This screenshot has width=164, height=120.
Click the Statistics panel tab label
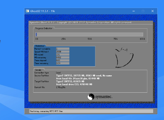pos(40,46)
